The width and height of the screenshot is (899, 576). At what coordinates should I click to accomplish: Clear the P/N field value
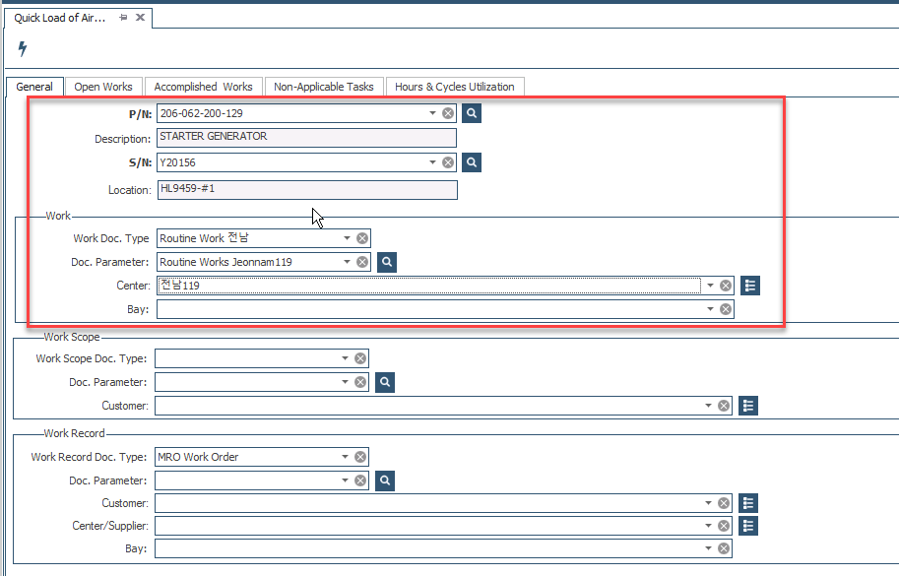448,113
